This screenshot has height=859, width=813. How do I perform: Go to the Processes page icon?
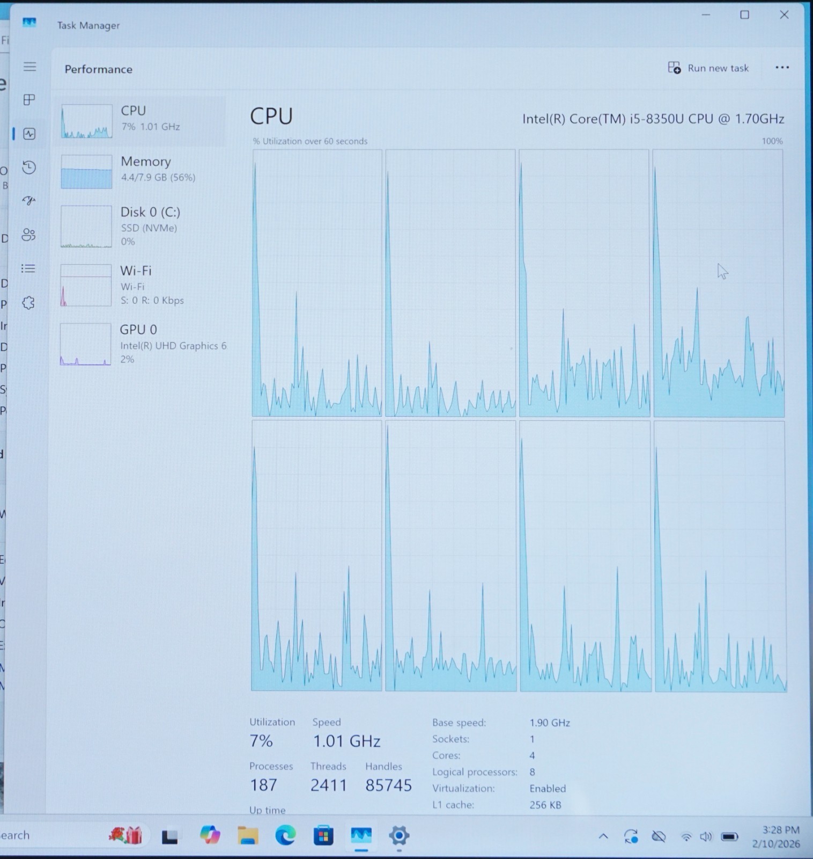click(29, 100)
